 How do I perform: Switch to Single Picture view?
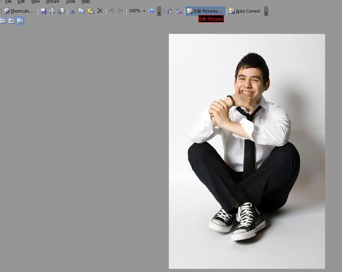click(20, 21)
